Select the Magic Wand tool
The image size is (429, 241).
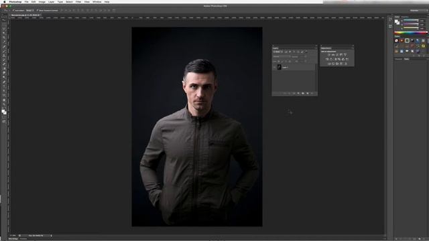click(x=4, y=33)
